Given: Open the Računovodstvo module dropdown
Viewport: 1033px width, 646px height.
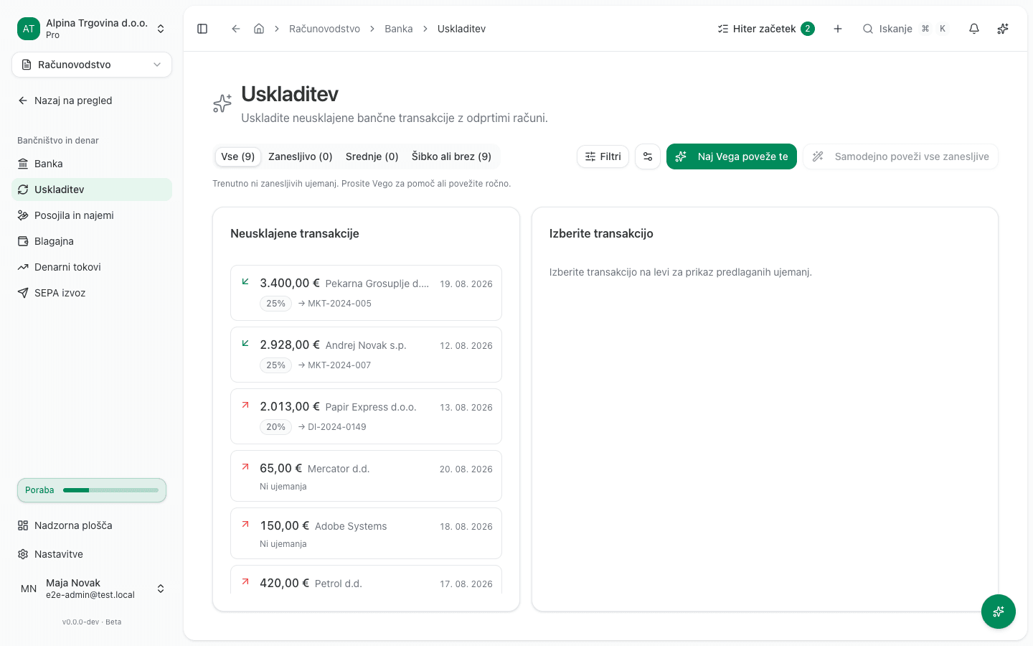Looking at the screenshot, I should 92,65.
